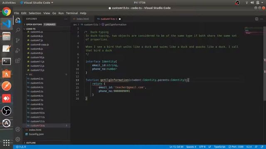Open the Visual Studio Code app menu dropdown

point(37,2)
